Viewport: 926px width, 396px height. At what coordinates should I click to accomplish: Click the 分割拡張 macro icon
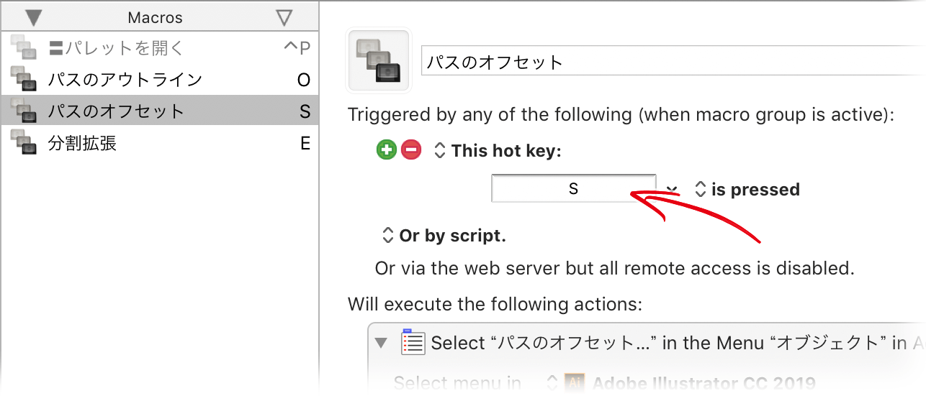[24, 144]
